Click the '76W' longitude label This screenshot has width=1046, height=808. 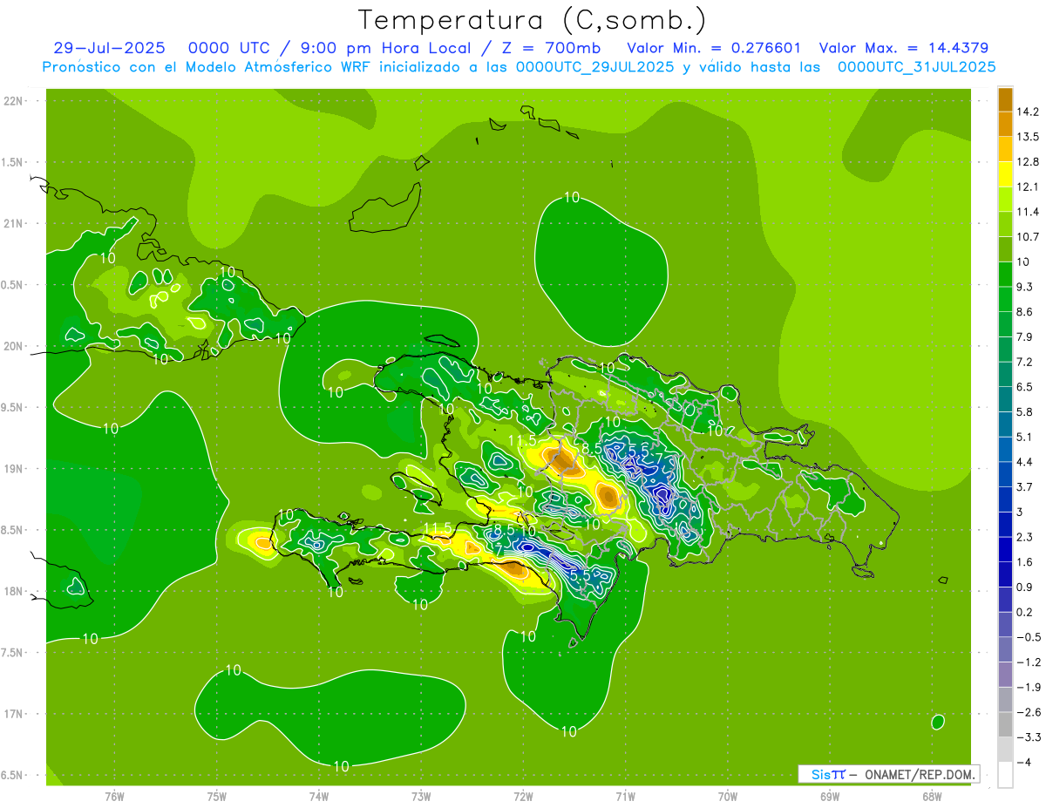(114, 796)
